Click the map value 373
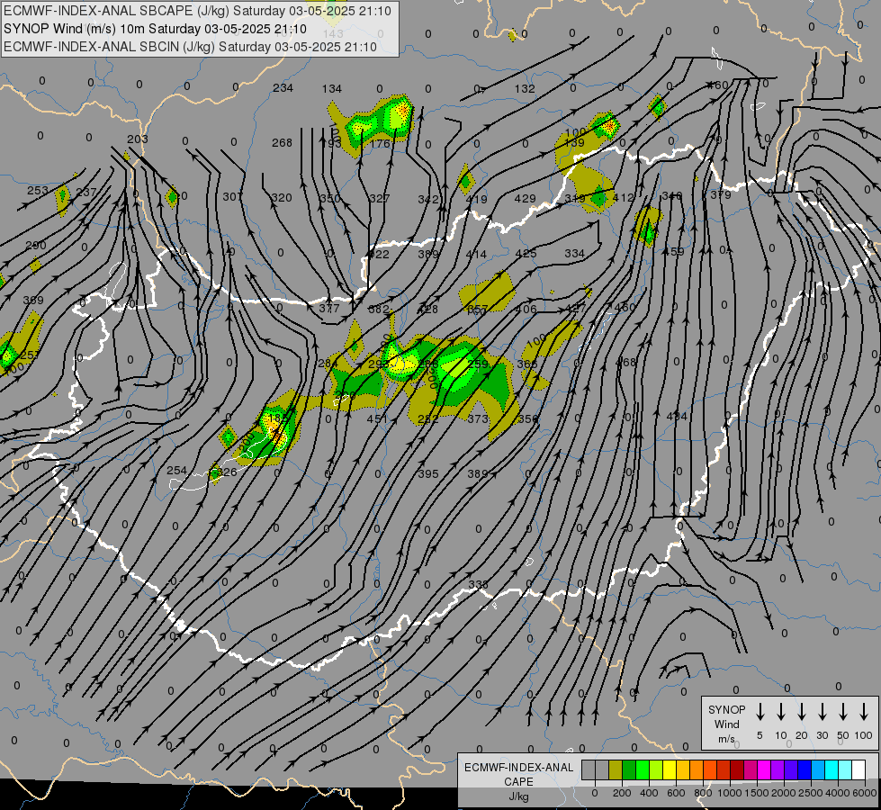Screen dimensions: 881x810 coord(478,418)
